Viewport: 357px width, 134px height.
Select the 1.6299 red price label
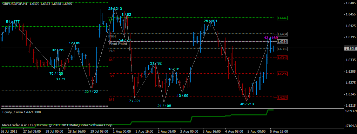(x=282, y=74)
